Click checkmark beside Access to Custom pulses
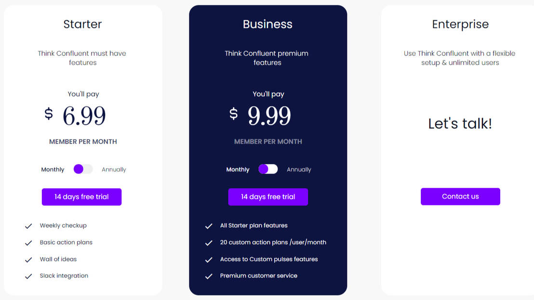534x300 pixels. (209, 260)
